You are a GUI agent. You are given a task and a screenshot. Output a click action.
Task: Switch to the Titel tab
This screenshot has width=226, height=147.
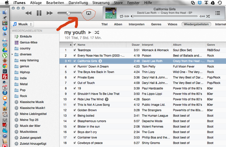(x=105, y=24)
